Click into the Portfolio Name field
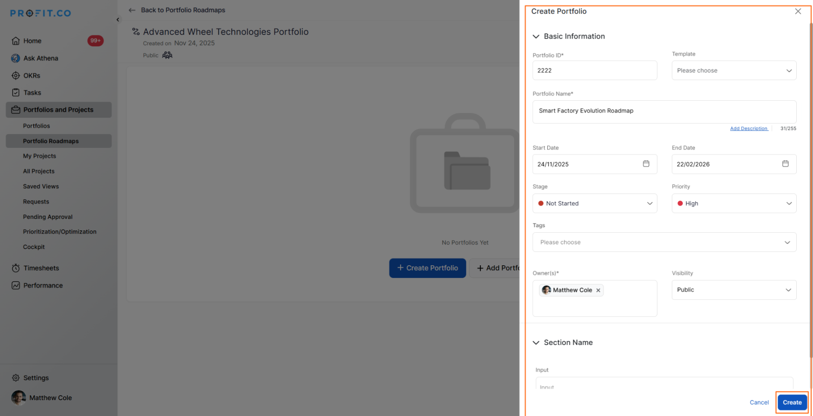 click(x=664, y=112)
